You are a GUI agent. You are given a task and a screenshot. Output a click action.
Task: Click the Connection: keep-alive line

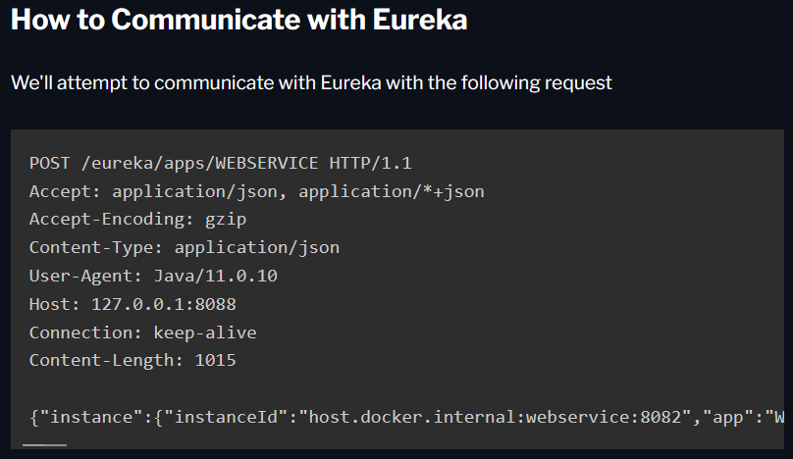[142, 332]
